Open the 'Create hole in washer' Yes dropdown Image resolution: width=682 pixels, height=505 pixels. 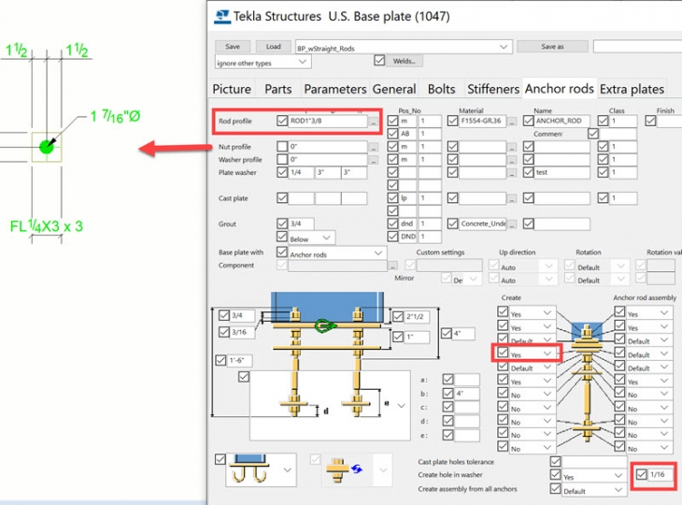(618, 475)
